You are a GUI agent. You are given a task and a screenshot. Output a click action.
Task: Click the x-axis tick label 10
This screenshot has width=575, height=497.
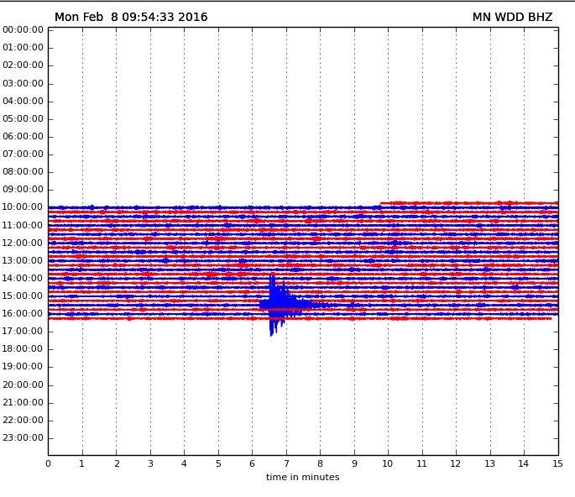pos(388,463)
